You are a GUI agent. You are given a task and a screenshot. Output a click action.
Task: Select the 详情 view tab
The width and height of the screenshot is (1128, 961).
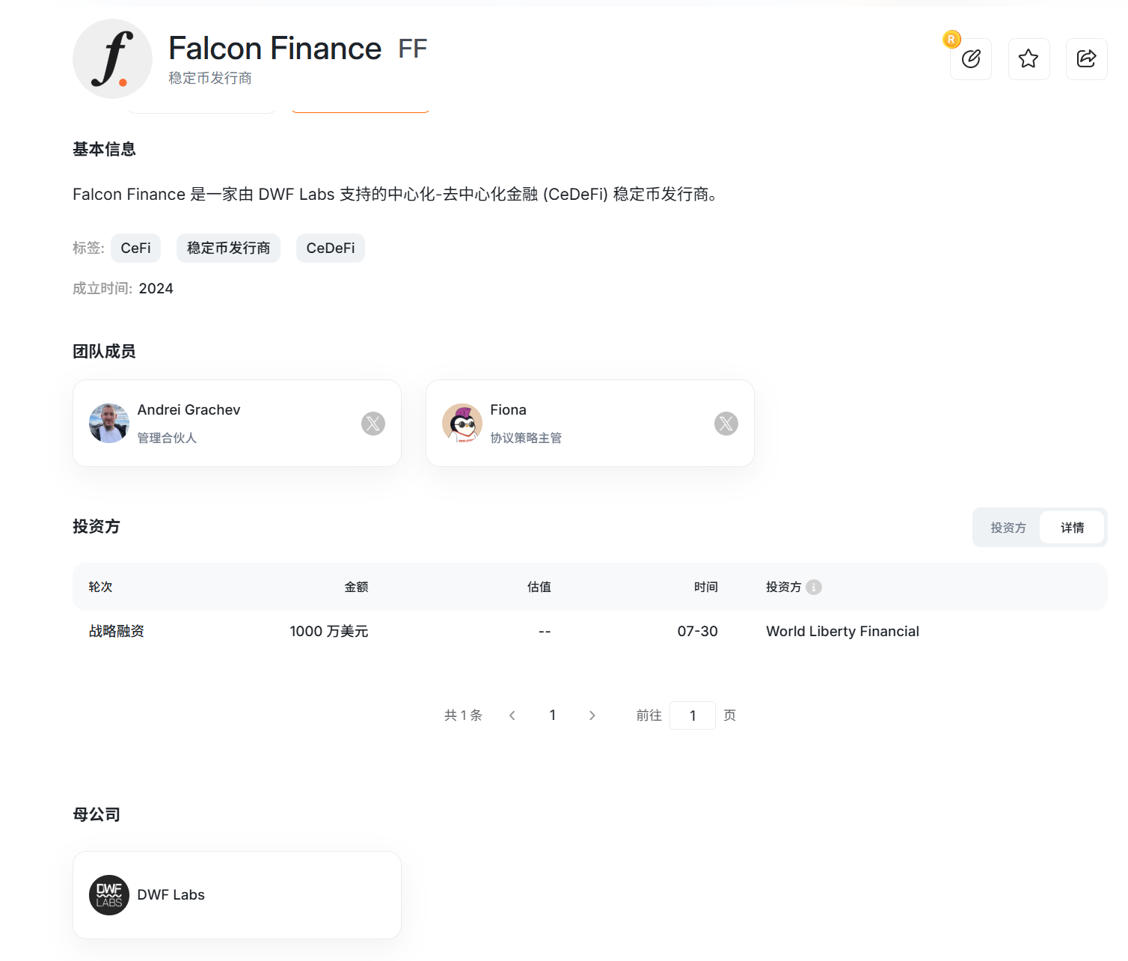[x=1072, y=527]
